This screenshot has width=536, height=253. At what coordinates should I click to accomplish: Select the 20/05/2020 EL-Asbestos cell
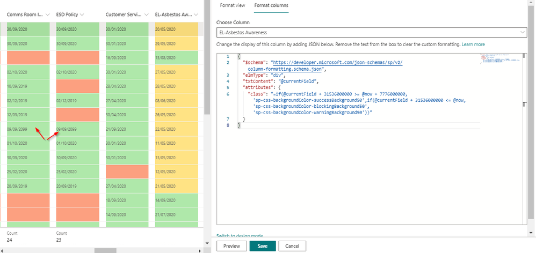(176, 29)
